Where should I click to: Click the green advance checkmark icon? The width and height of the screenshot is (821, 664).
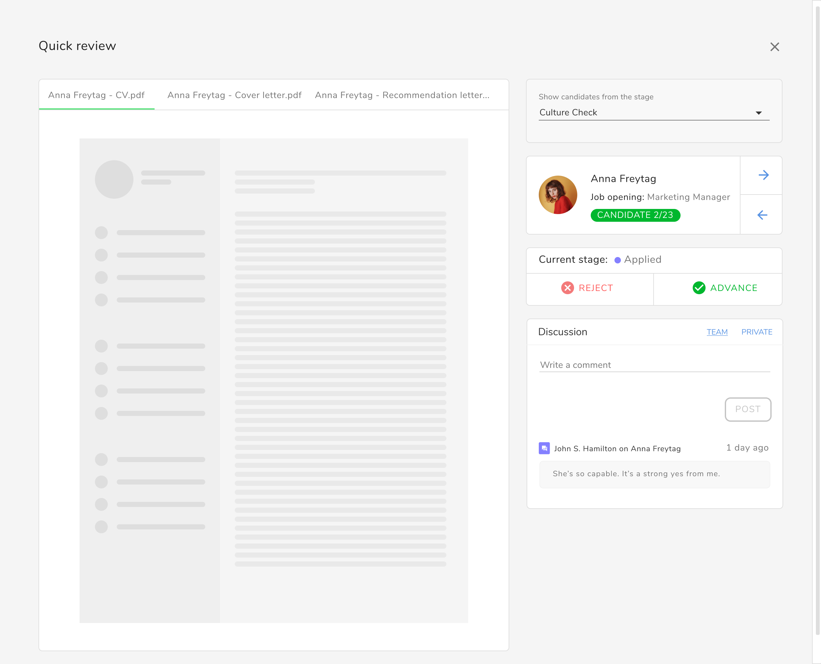point(698,288)
